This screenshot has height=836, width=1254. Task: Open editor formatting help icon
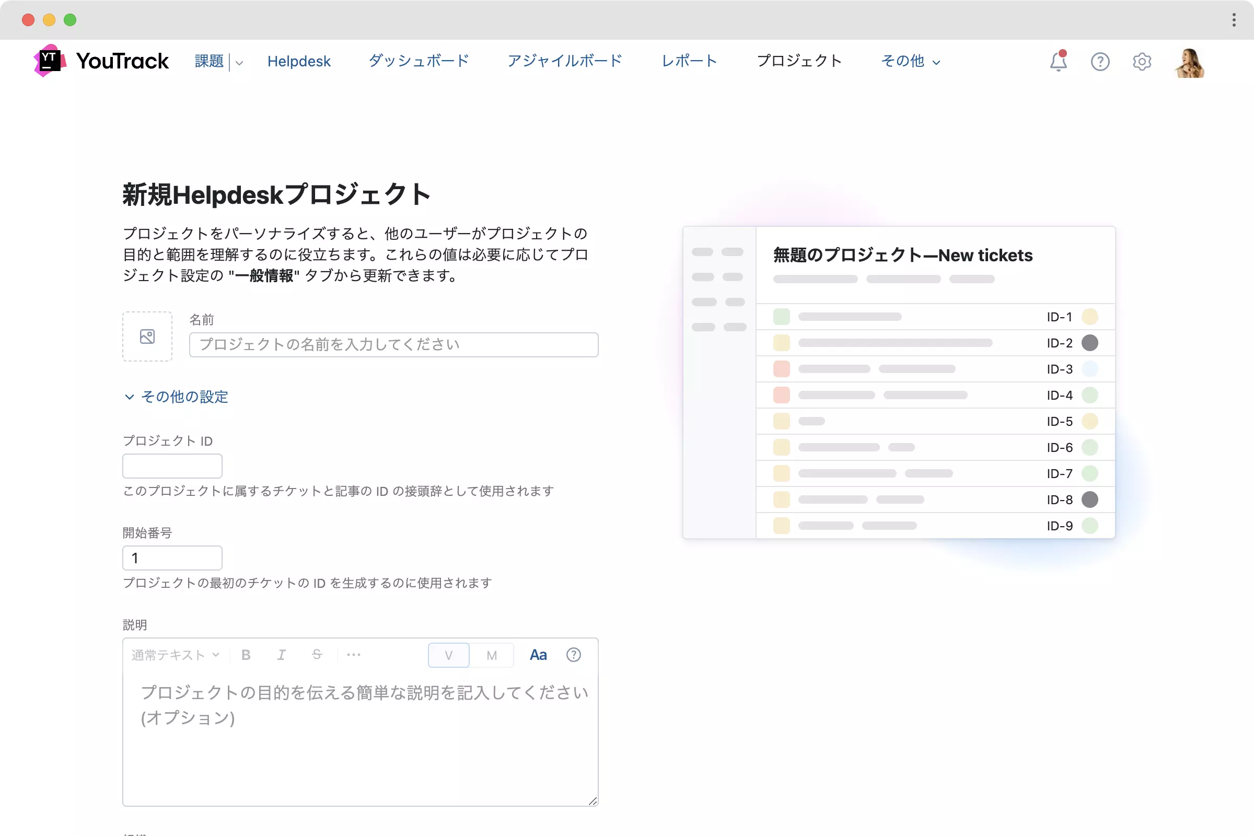pos(573,655)
